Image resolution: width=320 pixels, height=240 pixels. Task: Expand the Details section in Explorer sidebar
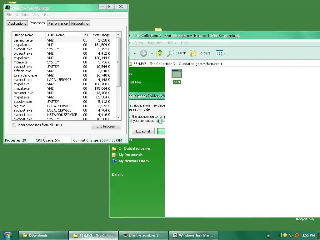pos(117,175)
